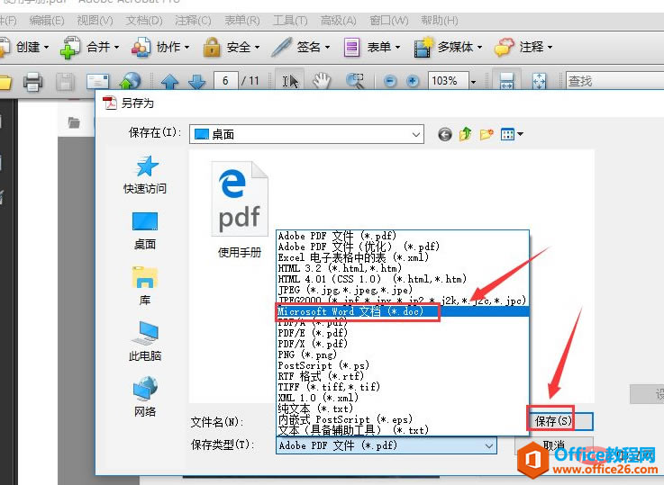Open the 帮助(H) menu
The height and width of the screenshot is (485, 664).
click(x=440, y=21)
